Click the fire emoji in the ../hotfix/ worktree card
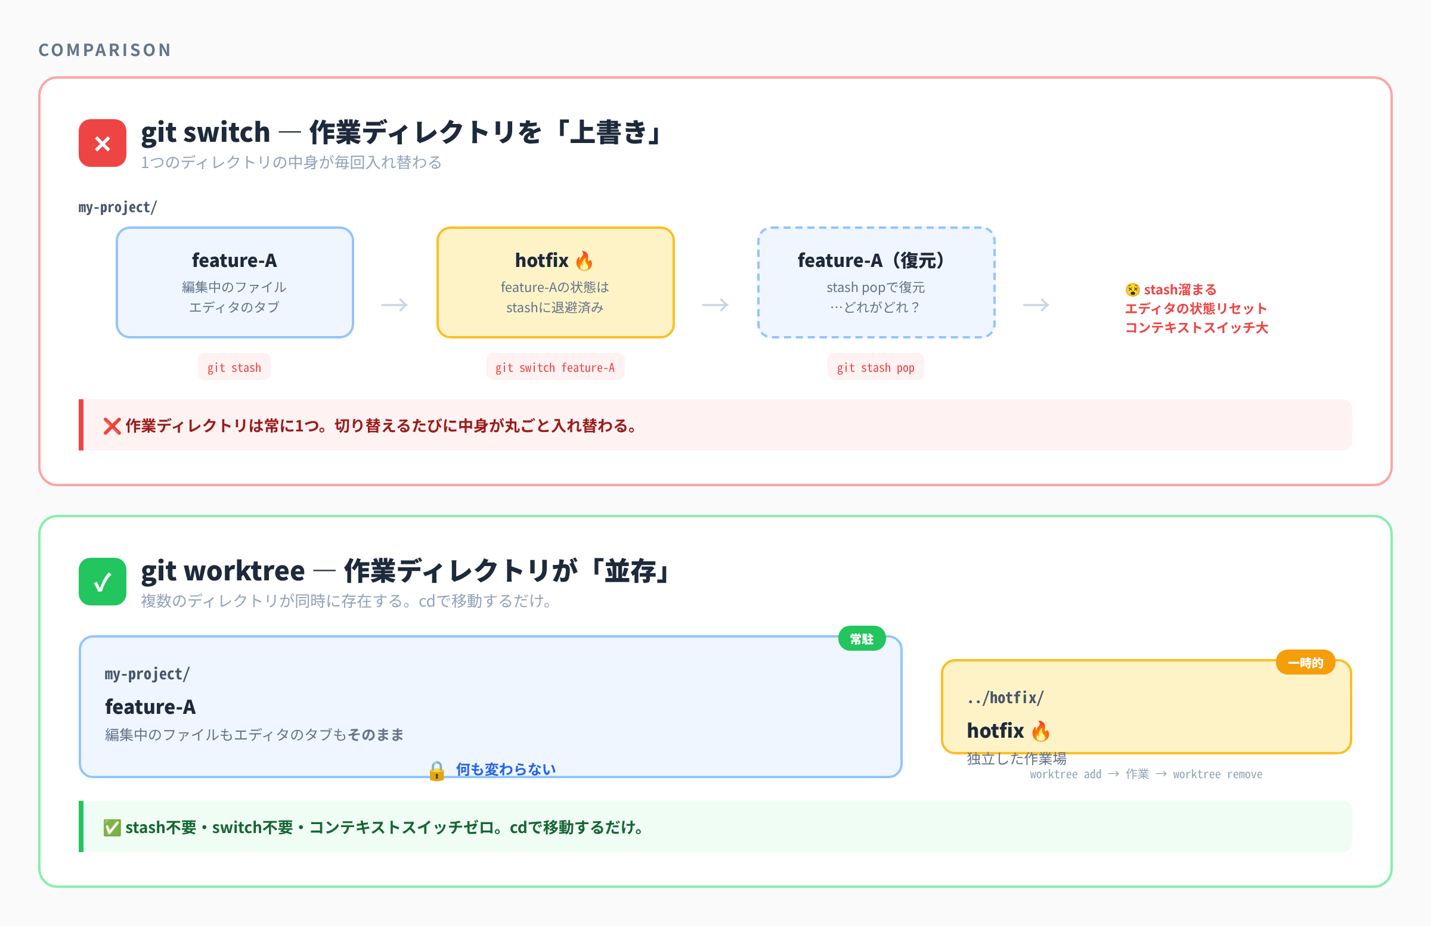 click(x=1040, y=731)
